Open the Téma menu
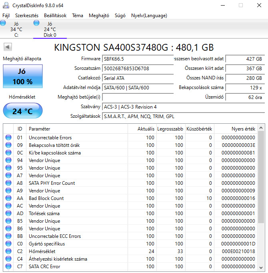Screen dimensions: 268x273 [x=78, y=16]
